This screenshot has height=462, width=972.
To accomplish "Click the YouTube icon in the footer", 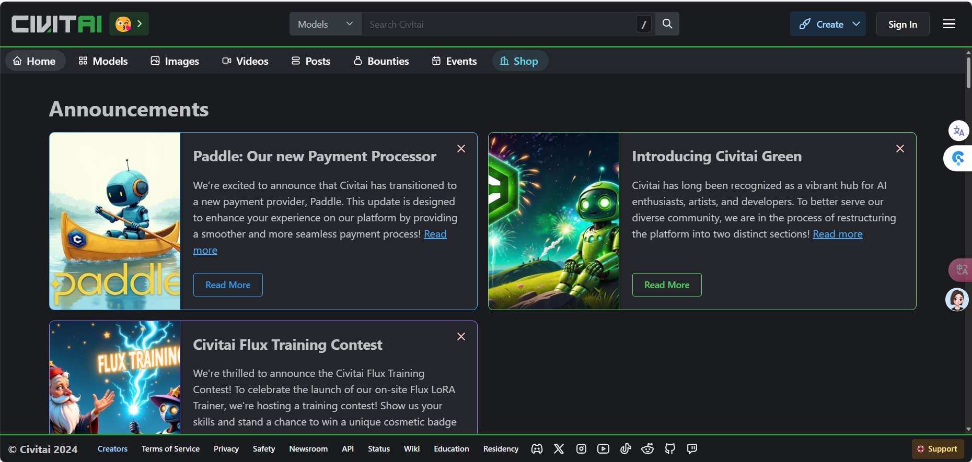I will click(x=603, y=449).
